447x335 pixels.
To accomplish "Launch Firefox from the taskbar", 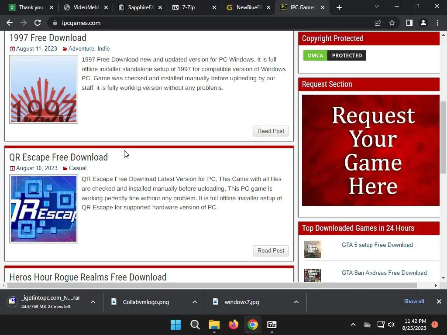I will 234,325.
